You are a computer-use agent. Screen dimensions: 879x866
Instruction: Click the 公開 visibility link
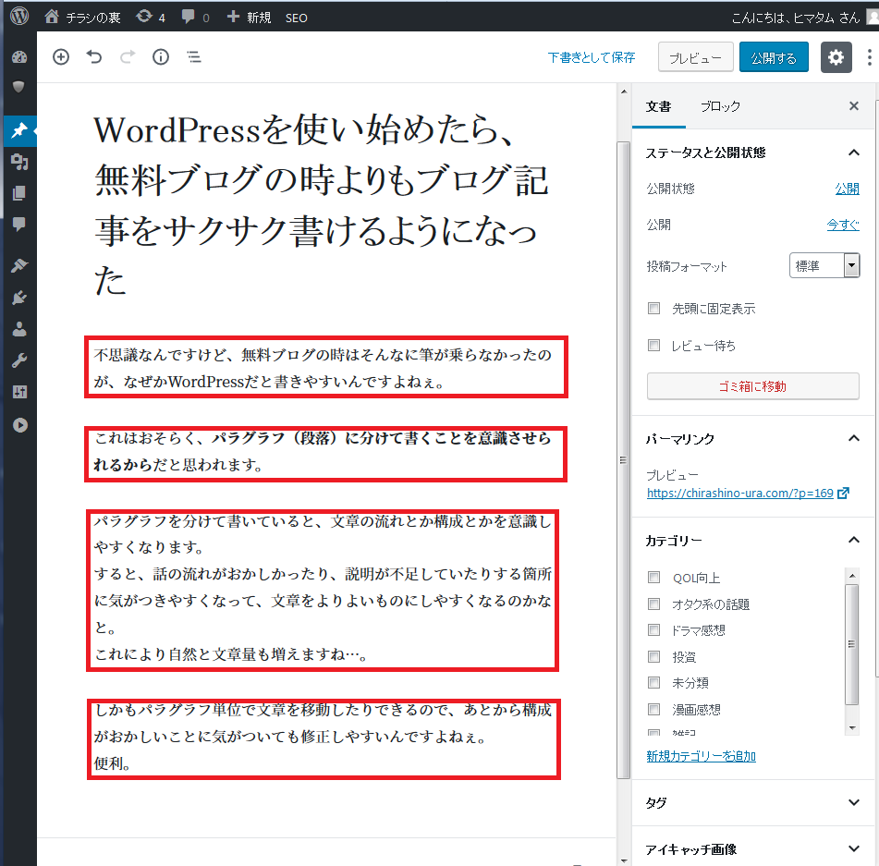847,189
